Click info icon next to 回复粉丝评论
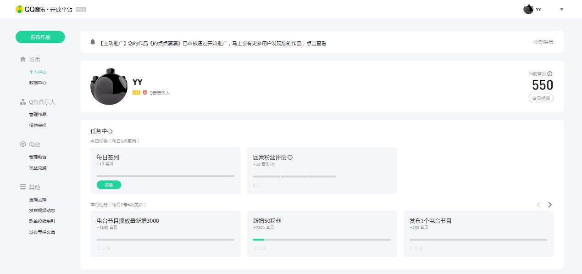 coord(290,157)
